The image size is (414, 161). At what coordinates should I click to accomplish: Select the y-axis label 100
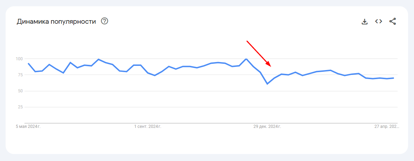coord(20,59)
